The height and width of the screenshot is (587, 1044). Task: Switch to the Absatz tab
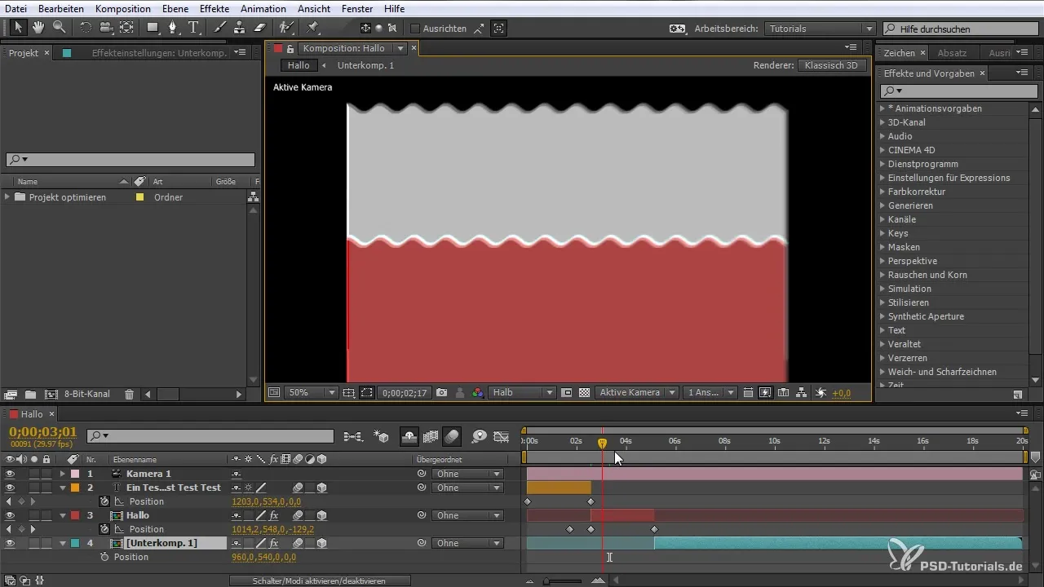click(952, 53)
